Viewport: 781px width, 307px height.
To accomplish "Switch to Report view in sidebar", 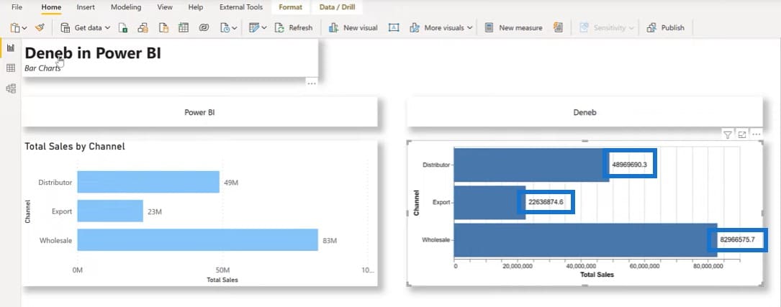I will coord(11,47).
